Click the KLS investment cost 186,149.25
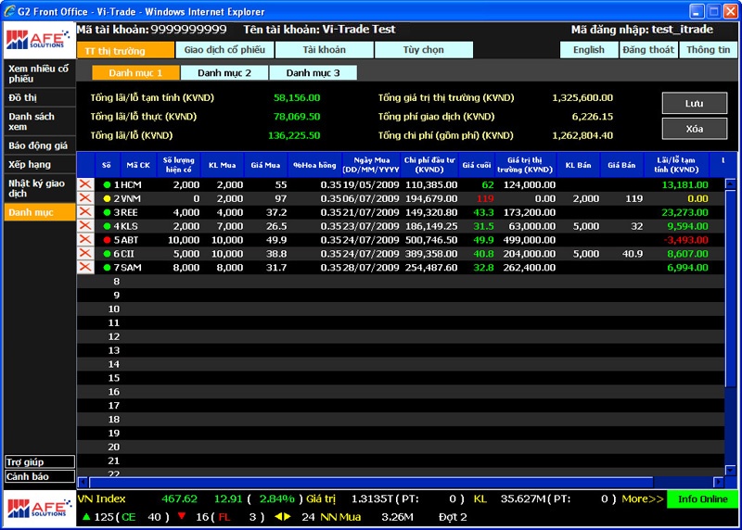The height and width of the screenshot is (530, 742). pos(431,226)
